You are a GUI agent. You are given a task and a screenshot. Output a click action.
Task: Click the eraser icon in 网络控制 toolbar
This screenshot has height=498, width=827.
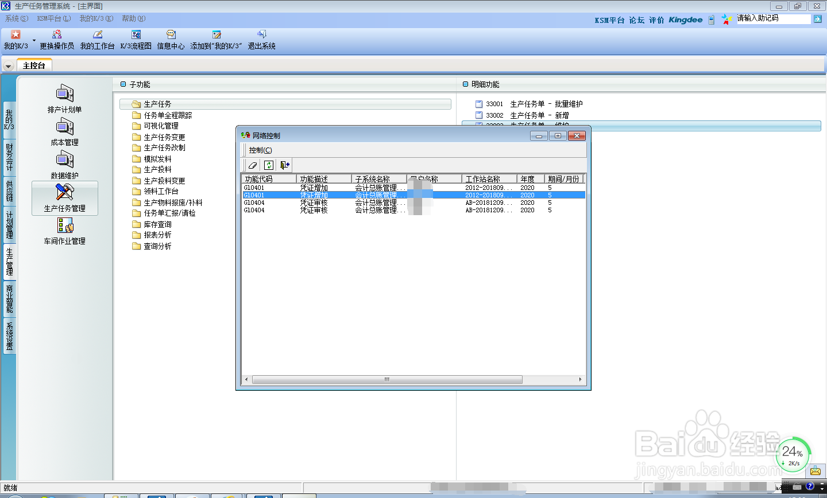tap(252, 165)
